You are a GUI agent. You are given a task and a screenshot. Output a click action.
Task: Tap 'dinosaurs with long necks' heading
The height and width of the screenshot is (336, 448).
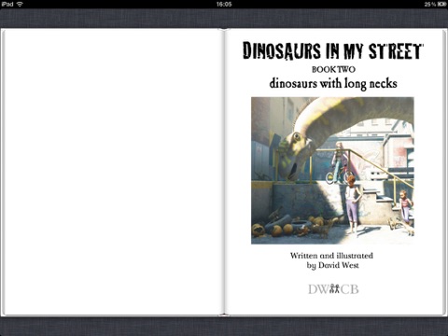[333, 83]
